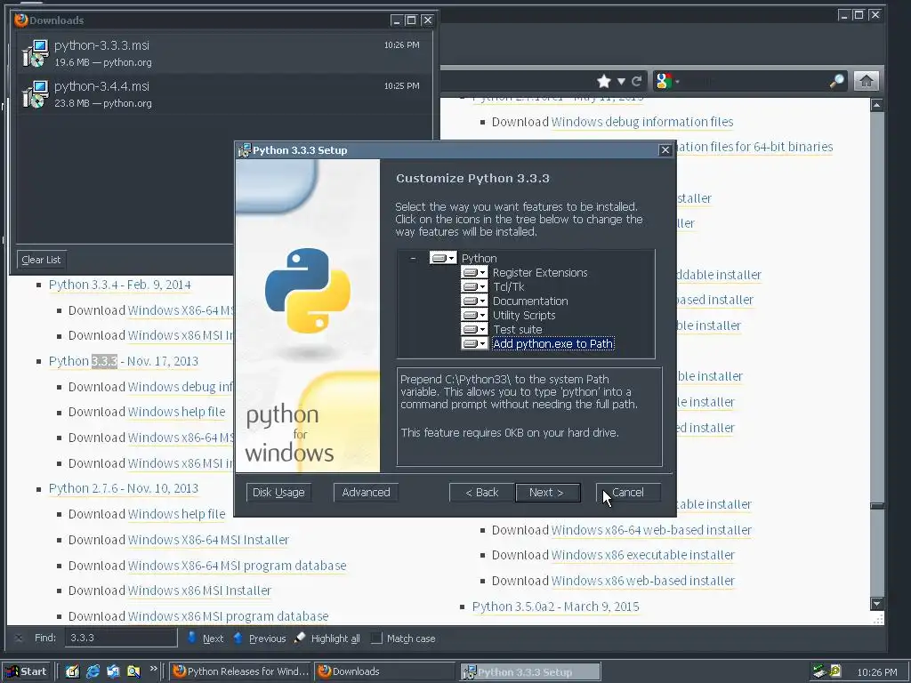Find Previous match in the page
The image size is (911, 683).
point(259,638)
